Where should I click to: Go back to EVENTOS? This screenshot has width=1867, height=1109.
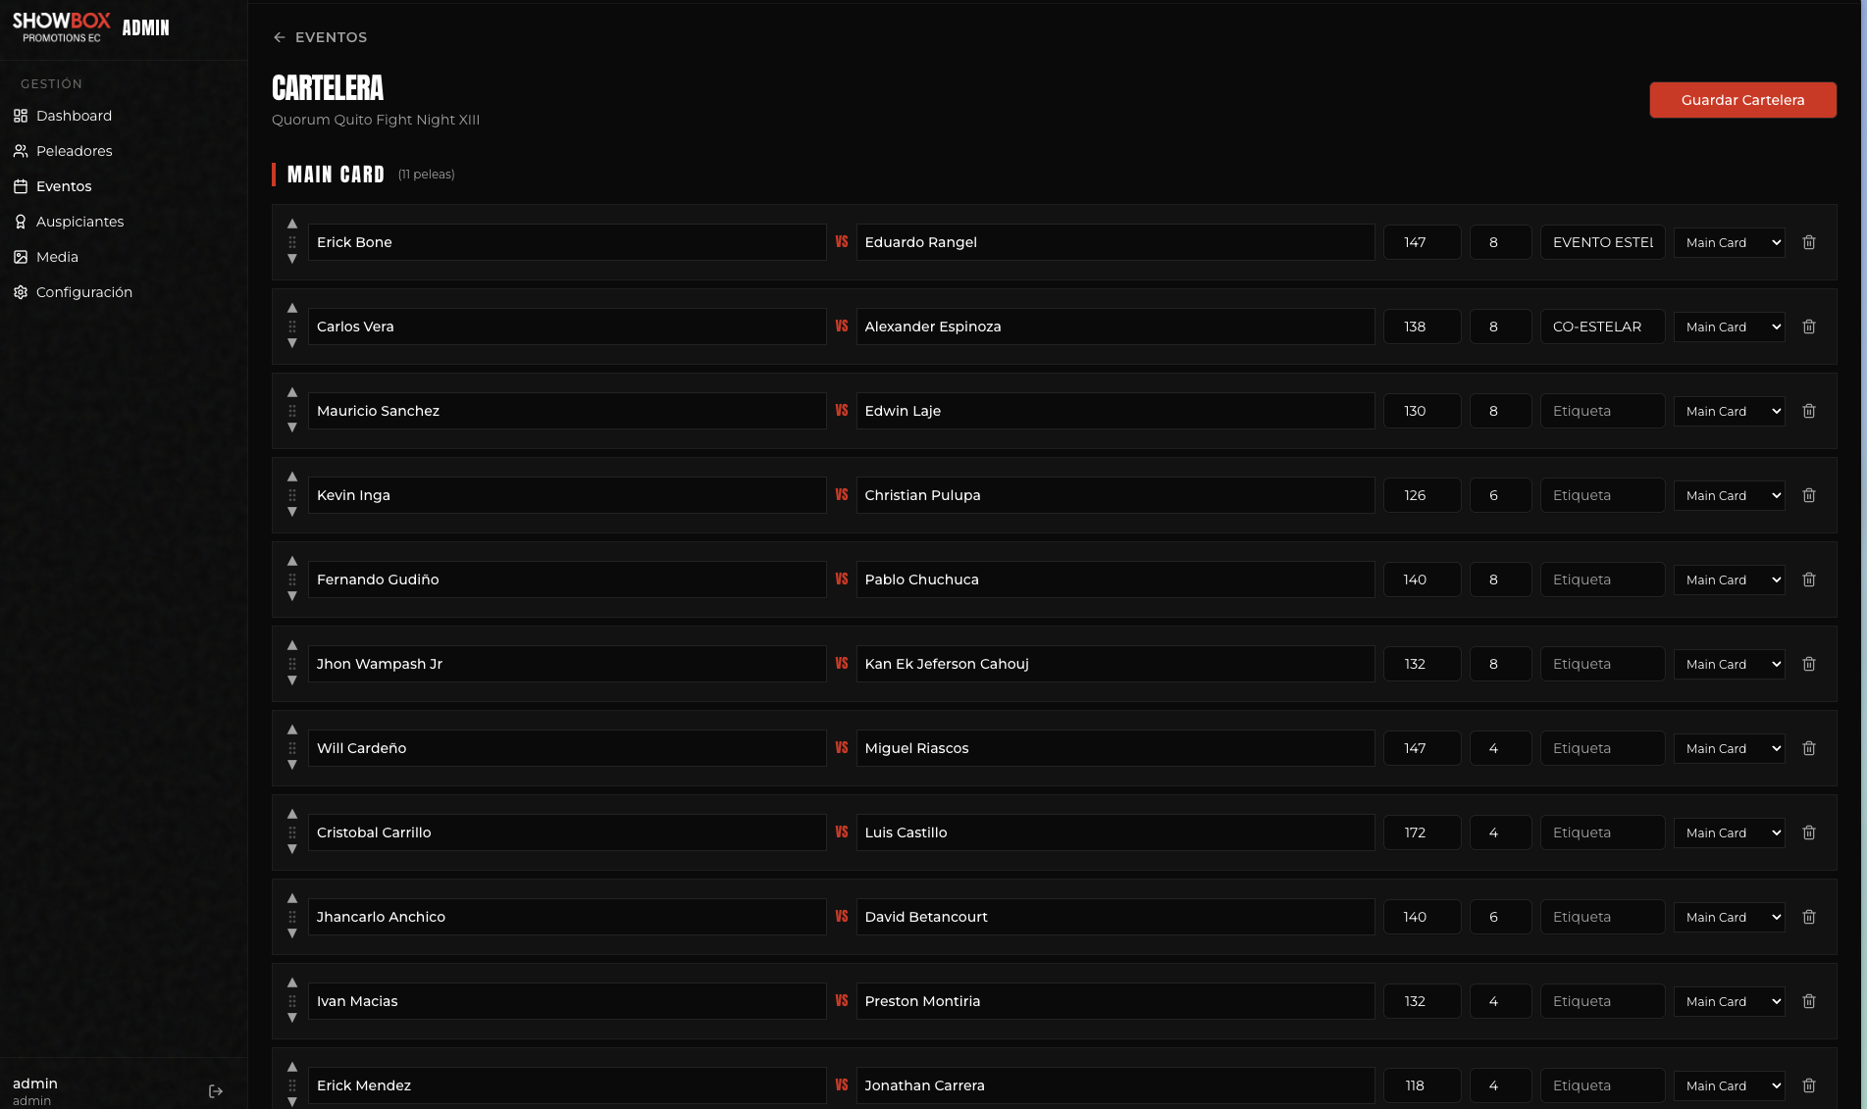point(319,36)
